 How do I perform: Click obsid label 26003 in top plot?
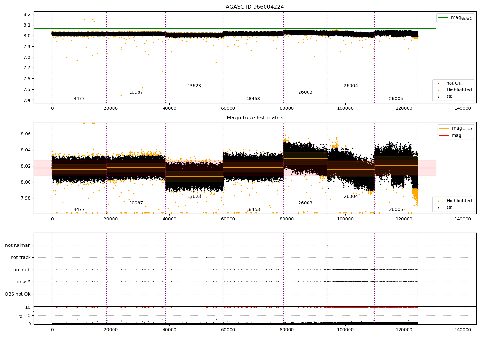pyautogui.click(x=305, y=92)
